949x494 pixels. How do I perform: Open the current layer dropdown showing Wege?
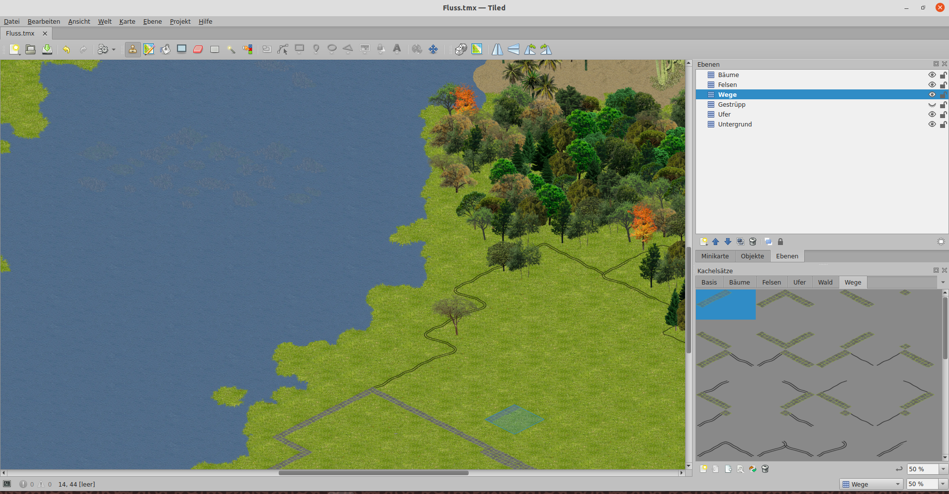pos(871,484)
